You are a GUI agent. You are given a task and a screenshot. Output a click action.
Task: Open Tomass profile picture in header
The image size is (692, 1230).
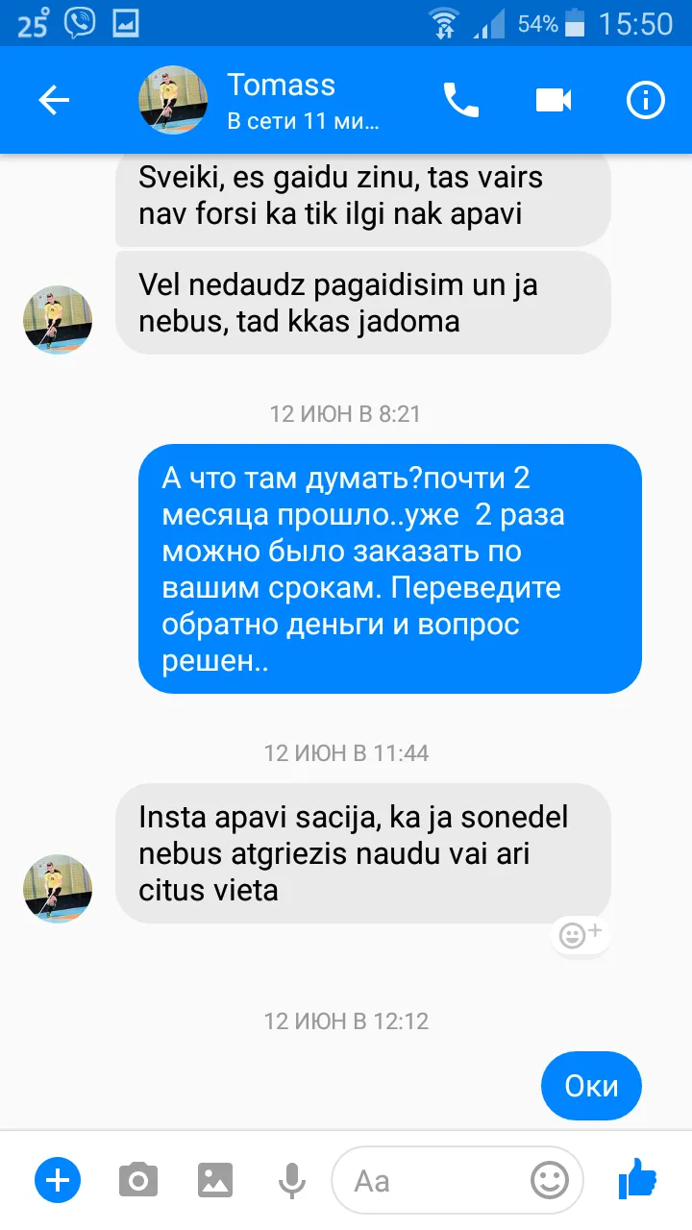coord(174,100)
